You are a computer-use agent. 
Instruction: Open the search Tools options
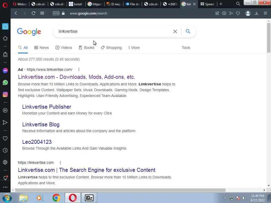(186, 48)
